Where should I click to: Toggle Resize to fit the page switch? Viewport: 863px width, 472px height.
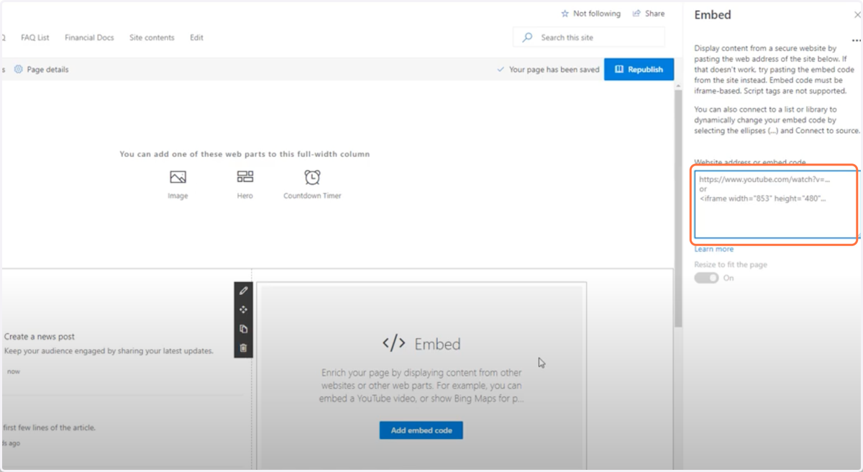(x=706, y=278)
